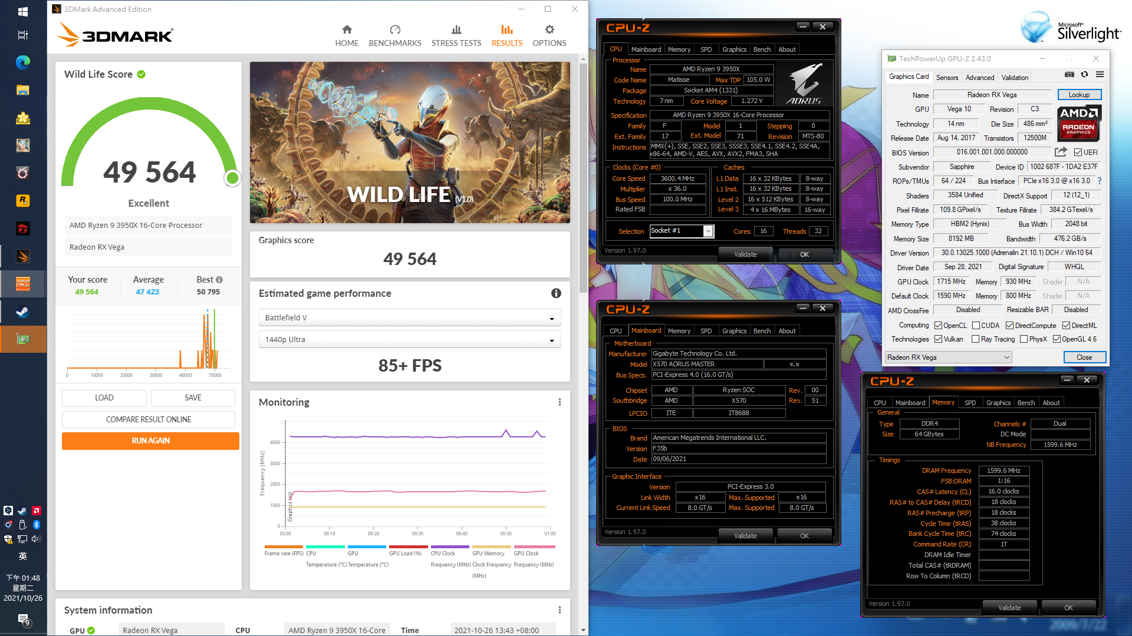Screen dimensions: 1132x636
Task: Click the info icon next to Best score
Action: [x=219, y=280]
